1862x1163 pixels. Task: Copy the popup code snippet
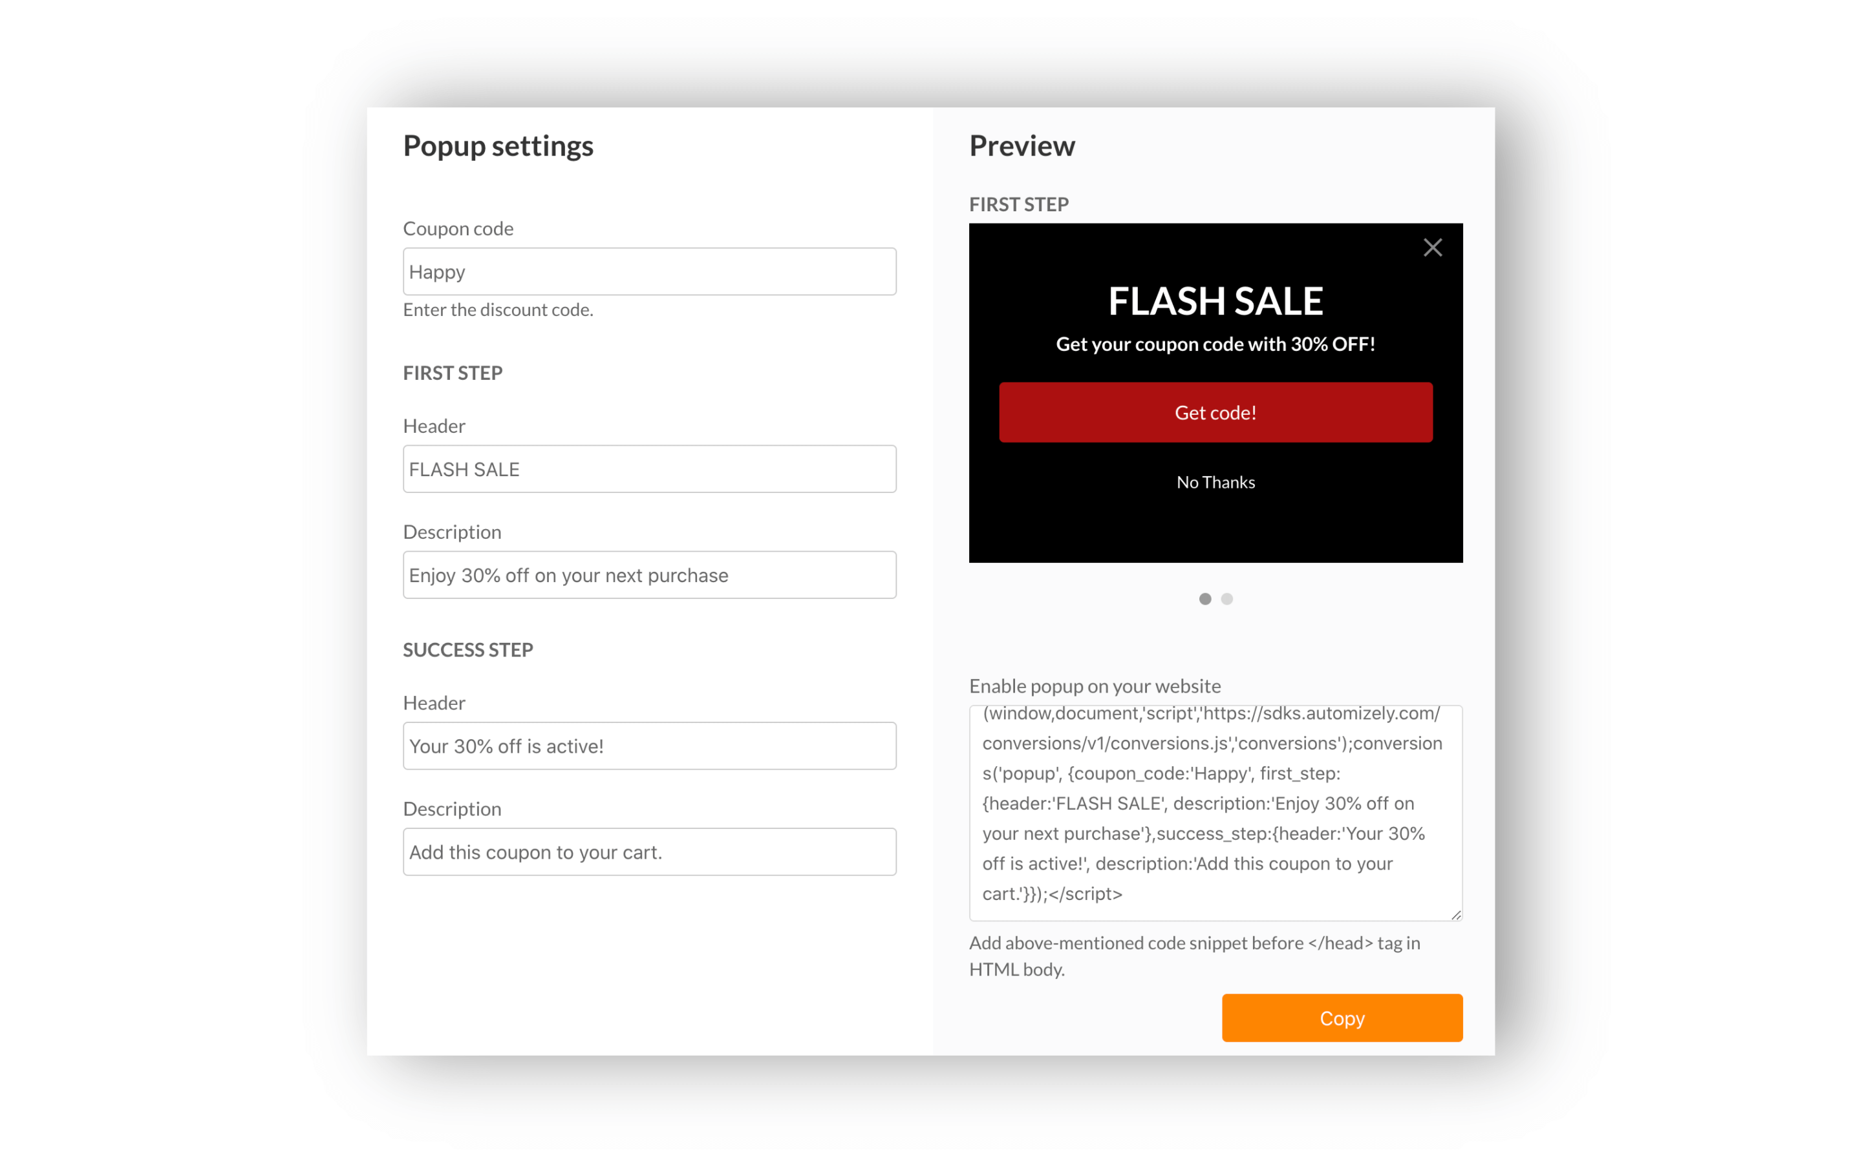(x=1342, y=1018)
